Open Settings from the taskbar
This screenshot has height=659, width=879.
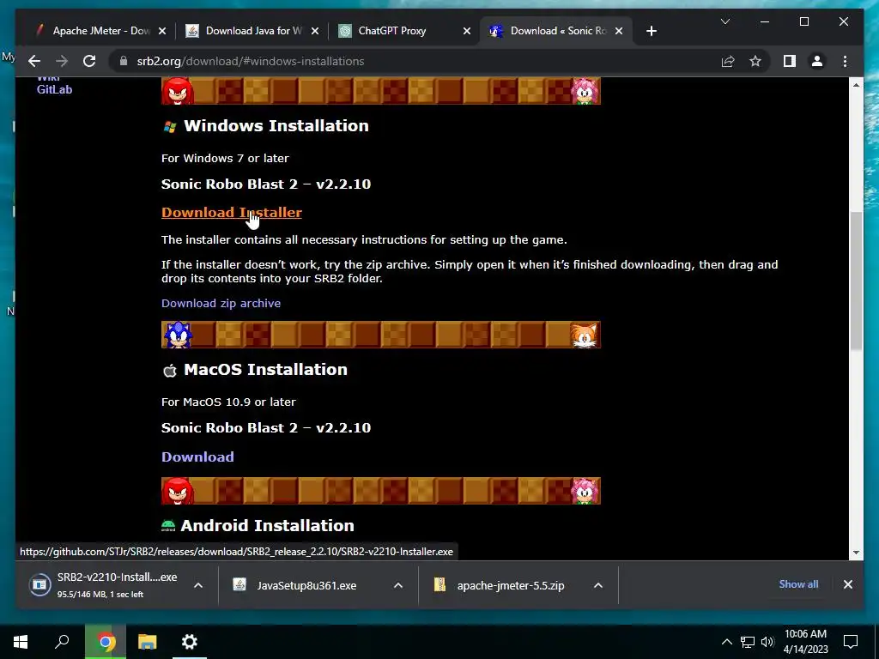(190, 642)
